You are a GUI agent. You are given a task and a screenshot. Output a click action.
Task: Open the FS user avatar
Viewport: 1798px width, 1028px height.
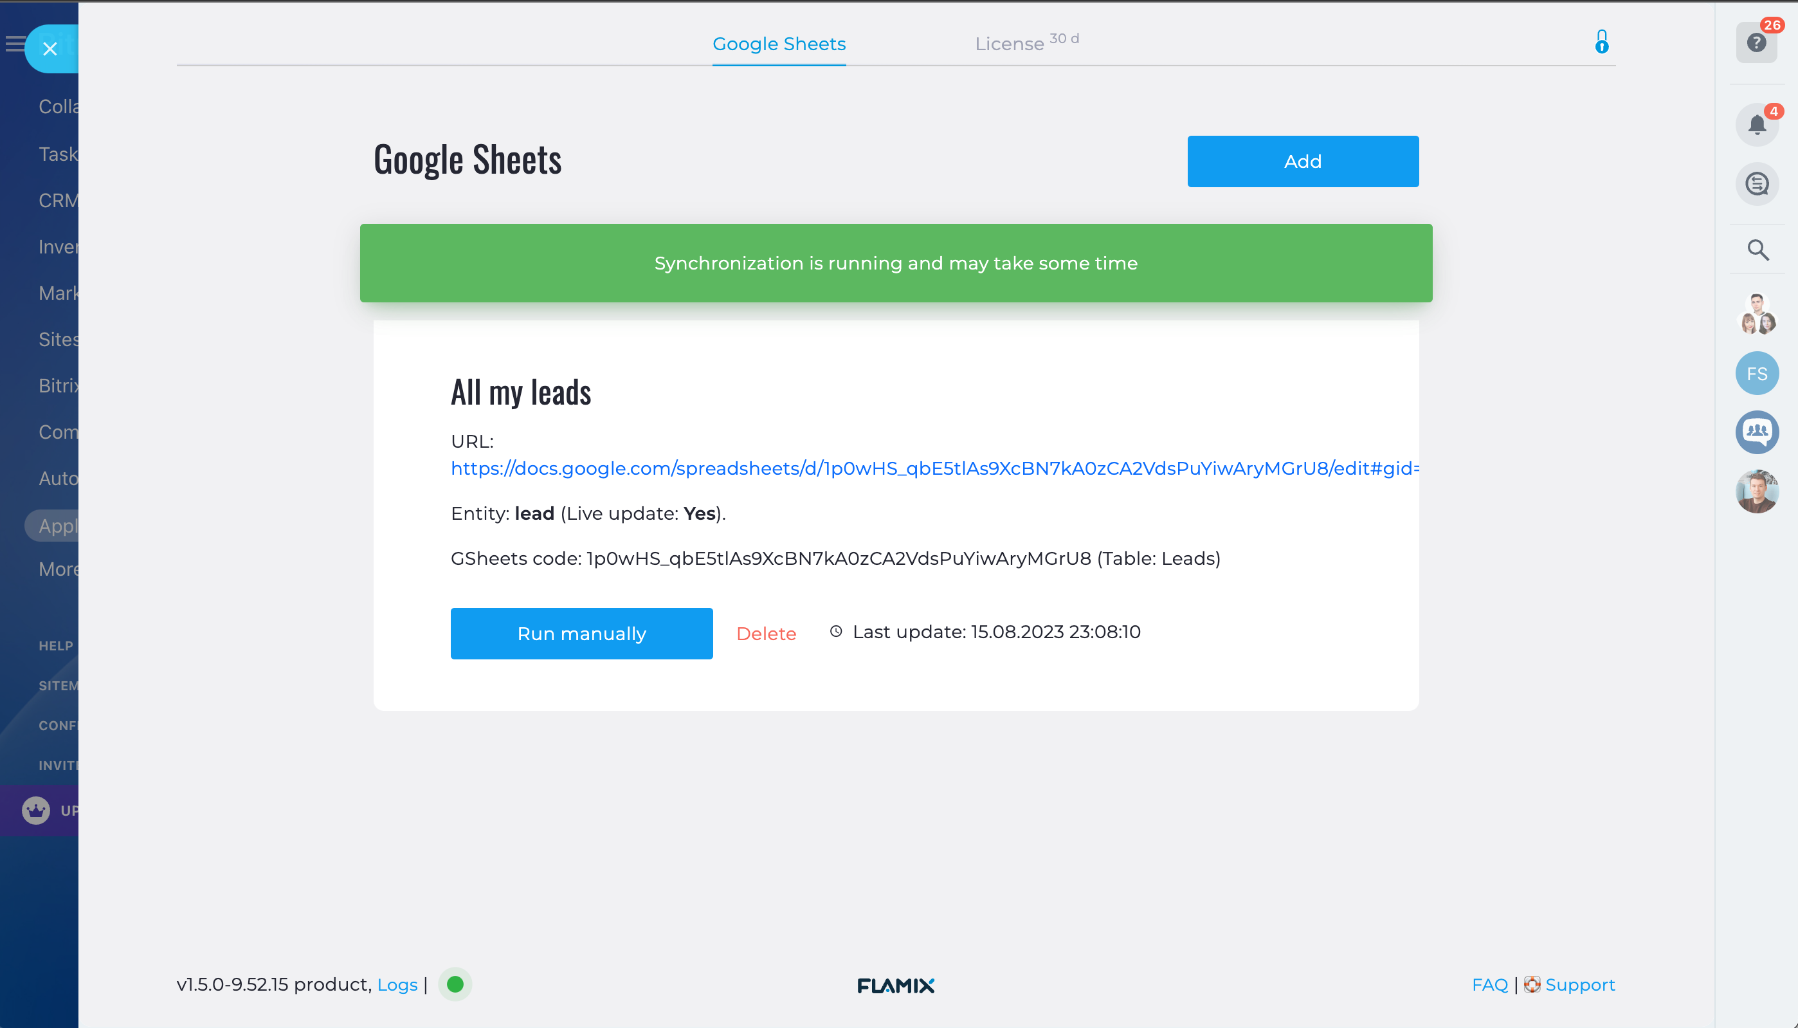coord(1756,374)
